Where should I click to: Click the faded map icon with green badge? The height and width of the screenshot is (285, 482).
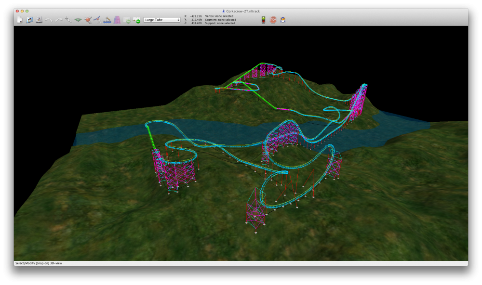tap(127, 20)
